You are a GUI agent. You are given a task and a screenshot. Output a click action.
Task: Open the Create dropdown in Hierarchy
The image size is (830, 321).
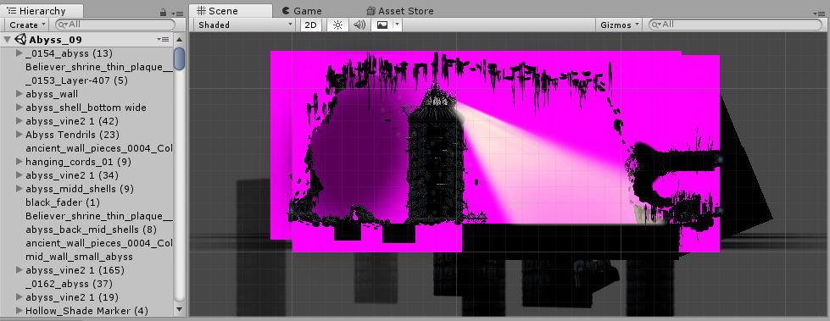[27, 25]
